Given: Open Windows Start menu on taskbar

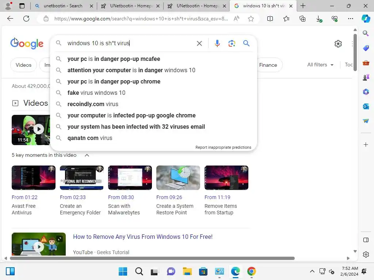Looking at the screenshot, I should [x=123, y=271].
